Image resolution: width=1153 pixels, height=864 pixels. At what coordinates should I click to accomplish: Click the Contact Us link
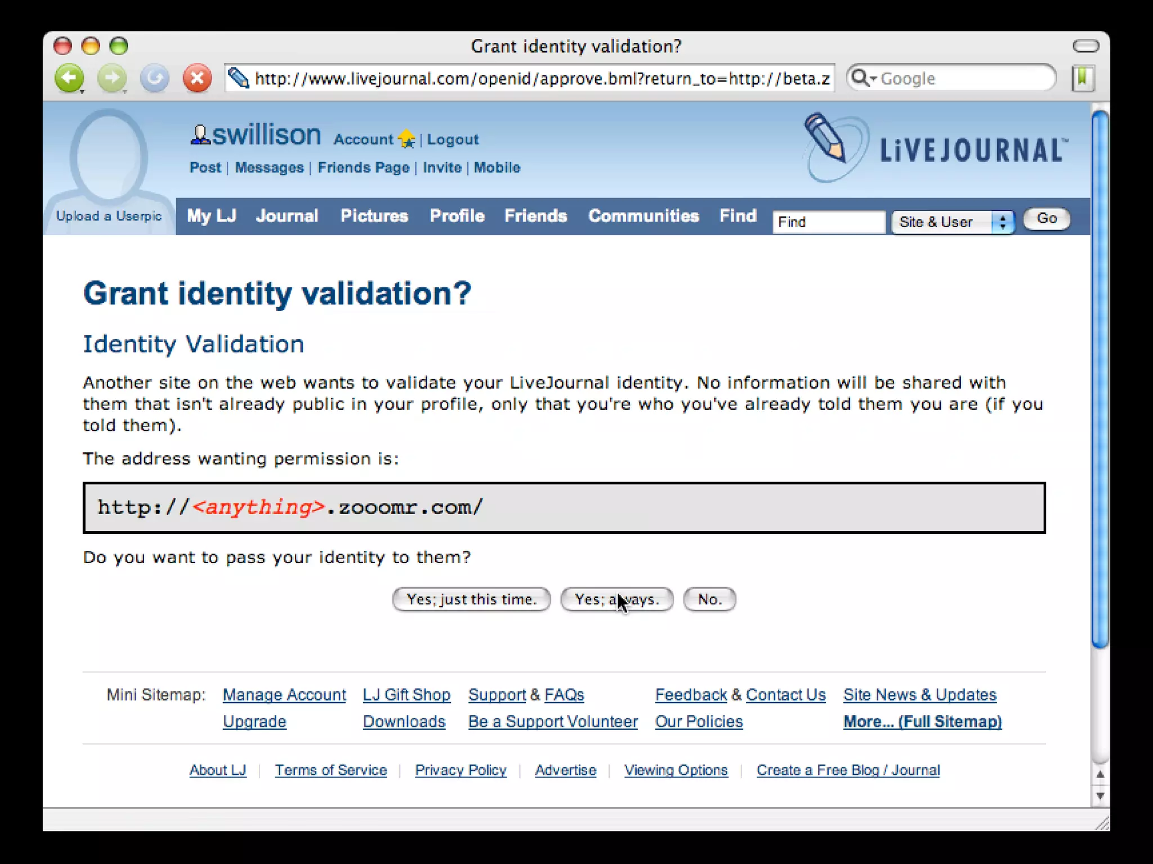pos(786,695)
